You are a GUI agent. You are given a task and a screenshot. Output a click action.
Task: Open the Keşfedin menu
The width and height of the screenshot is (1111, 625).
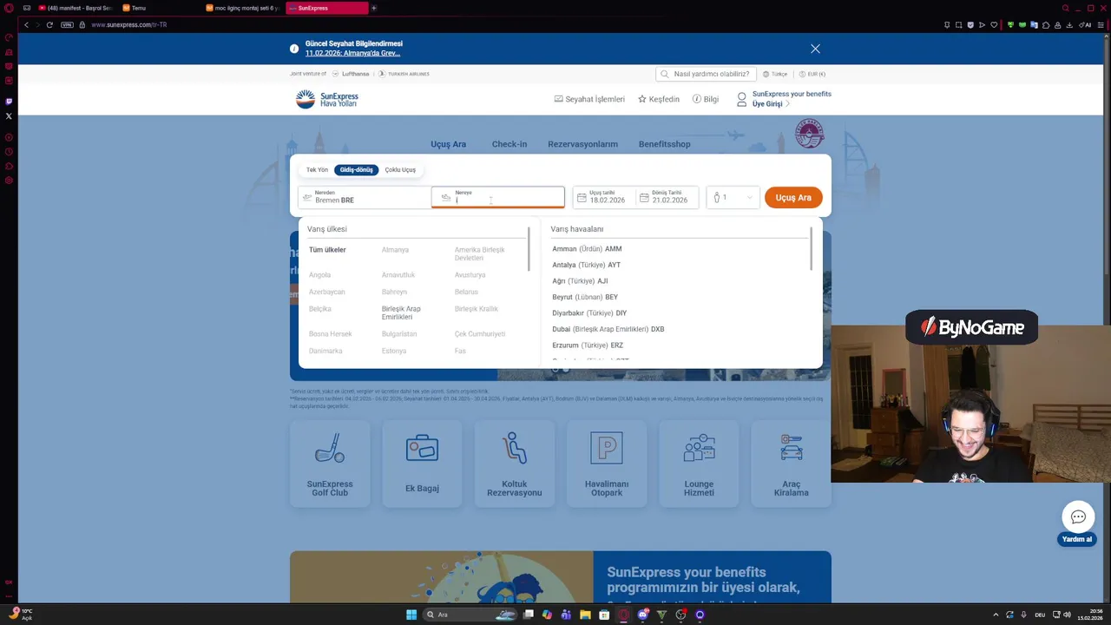659,99
